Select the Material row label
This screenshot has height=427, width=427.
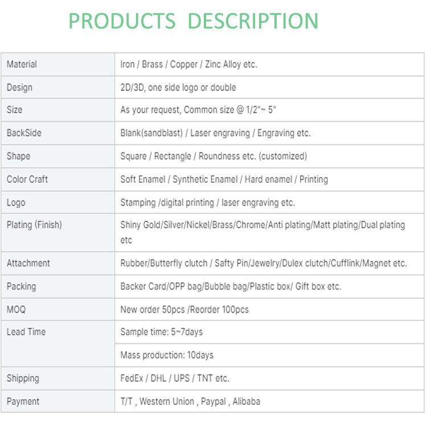(x=22, y=64)
